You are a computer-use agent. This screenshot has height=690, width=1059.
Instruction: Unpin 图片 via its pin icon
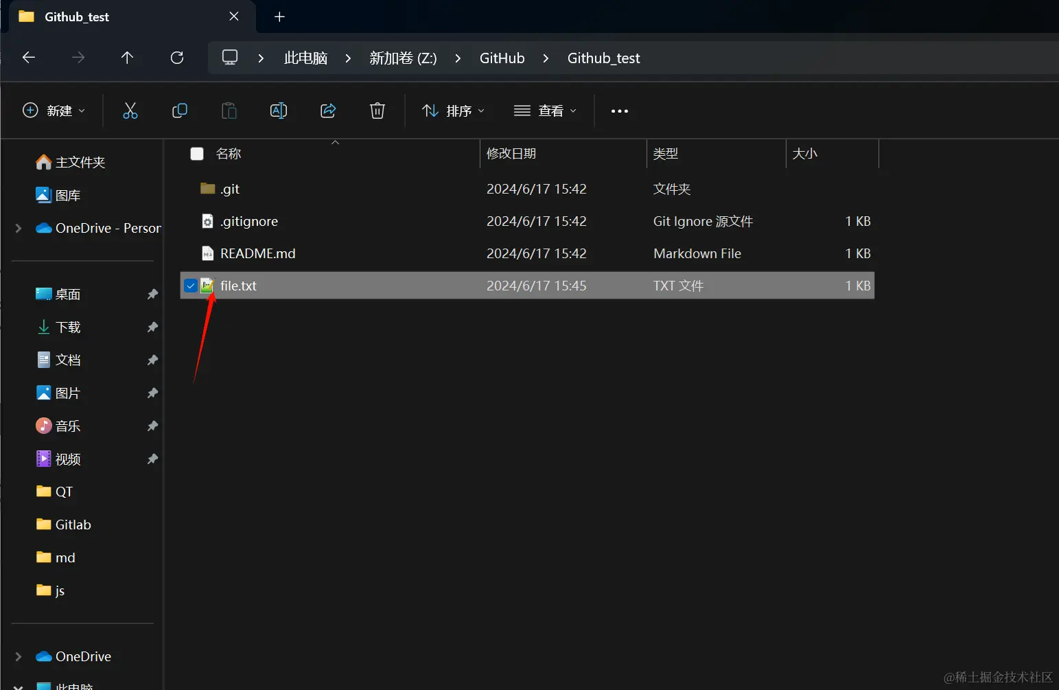coord(152,393)
